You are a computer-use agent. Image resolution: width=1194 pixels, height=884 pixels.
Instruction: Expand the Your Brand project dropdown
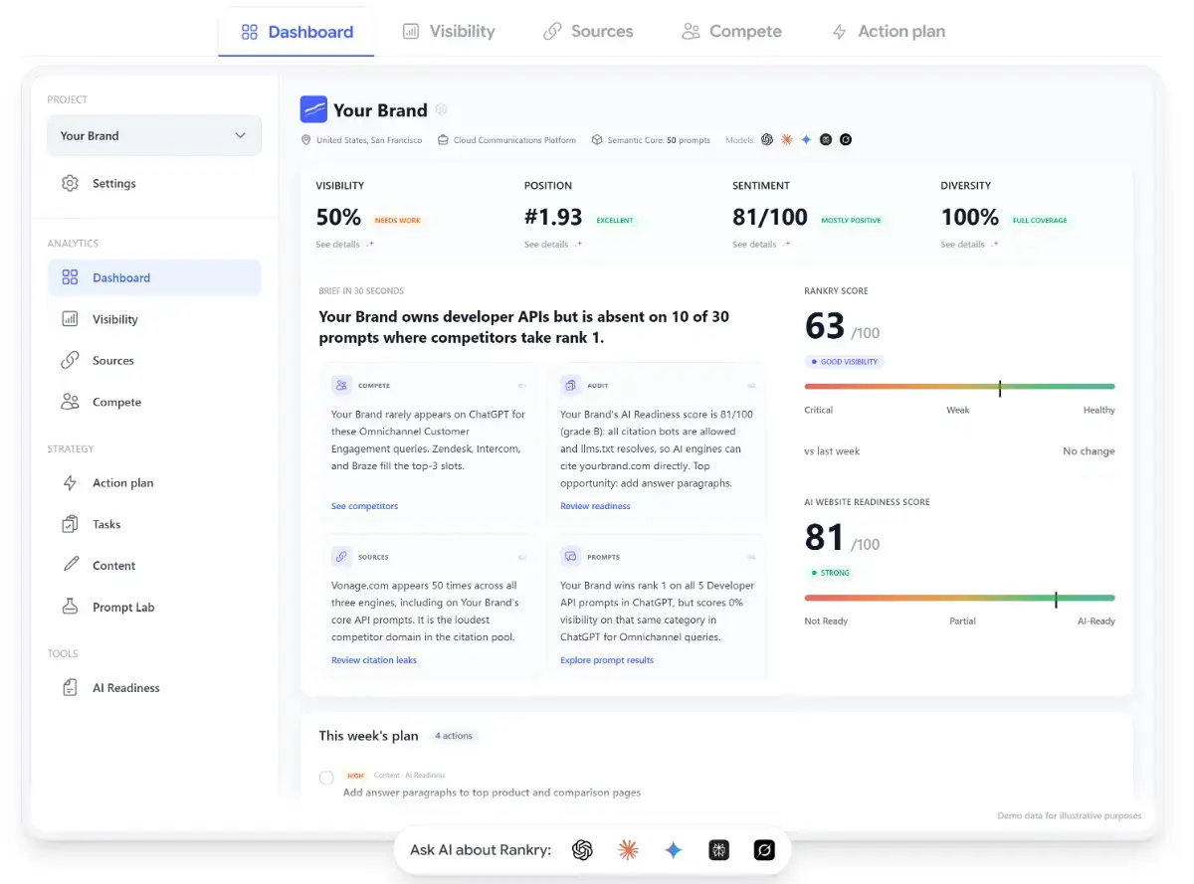pos(154,135)
